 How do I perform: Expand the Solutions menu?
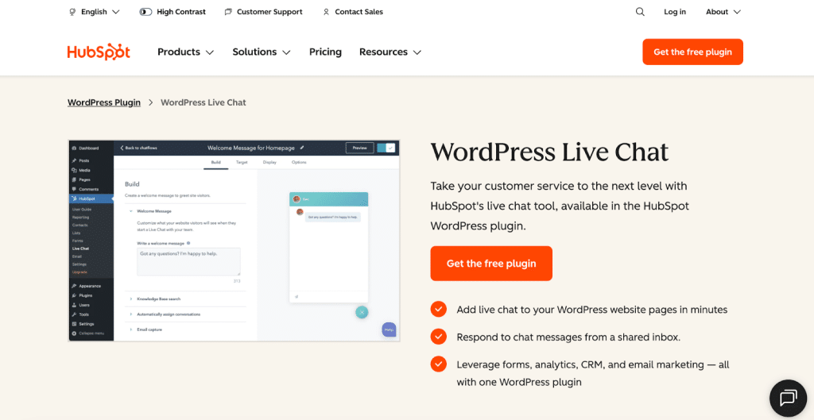(x=262, y=52)
